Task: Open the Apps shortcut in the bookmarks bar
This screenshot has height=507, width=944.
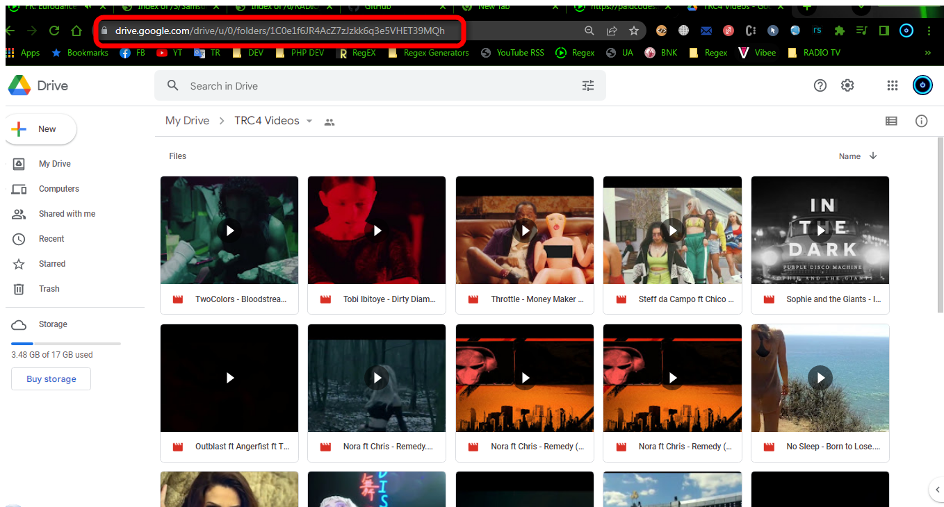Action: point(24,53)
